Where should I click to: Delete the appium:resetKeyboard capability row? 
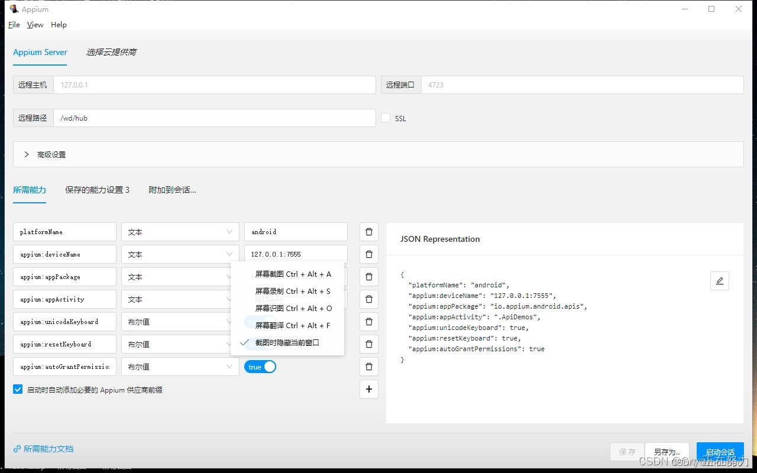tap(369, 344)
